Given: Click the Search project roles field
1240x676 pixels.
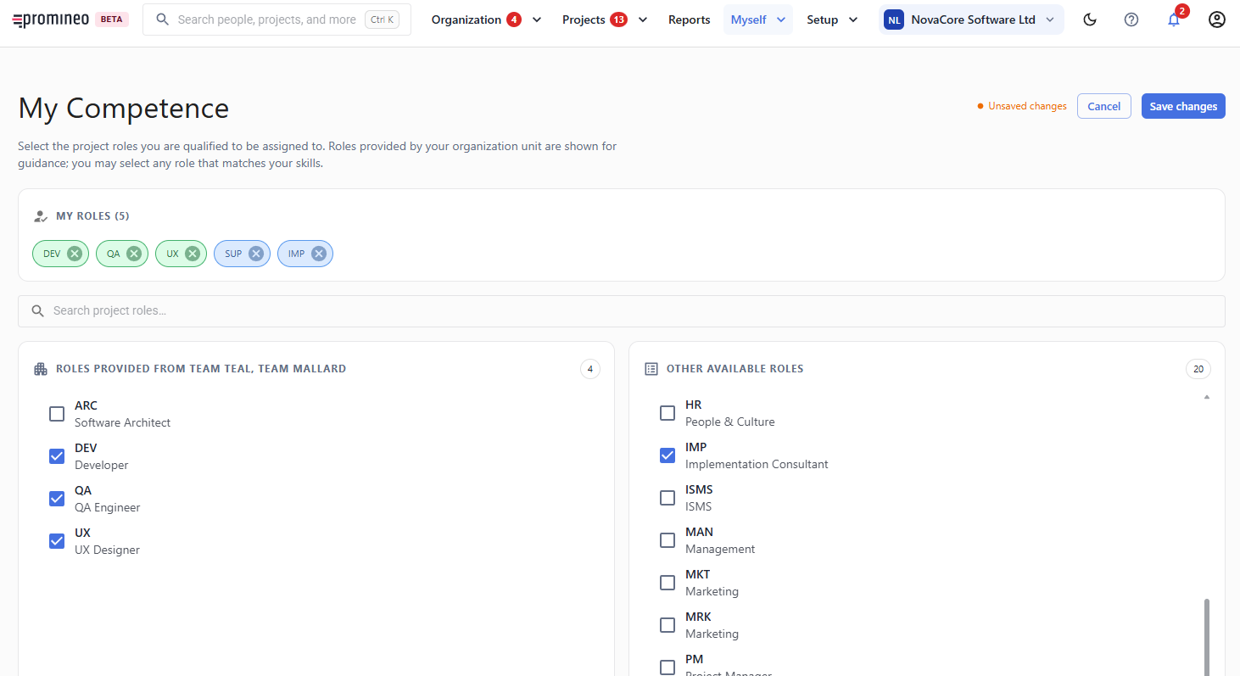Looking at the screenshot, I should pyautogui.click(x=622, y=311).
